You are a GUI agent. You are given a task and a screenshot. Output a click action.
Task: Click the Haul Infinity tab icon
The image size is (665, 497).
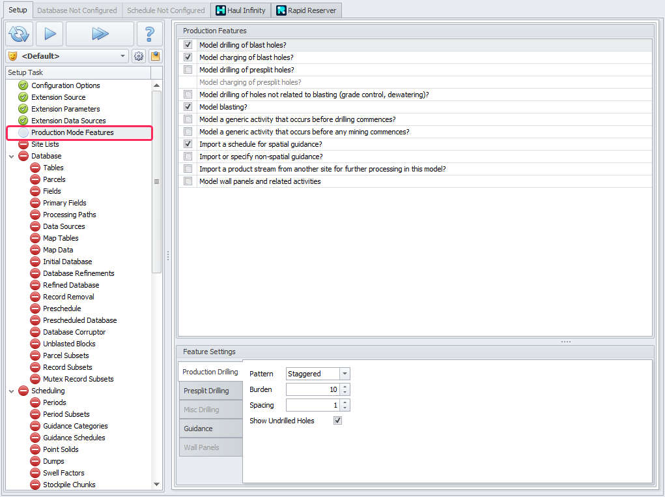coord(221,10)
